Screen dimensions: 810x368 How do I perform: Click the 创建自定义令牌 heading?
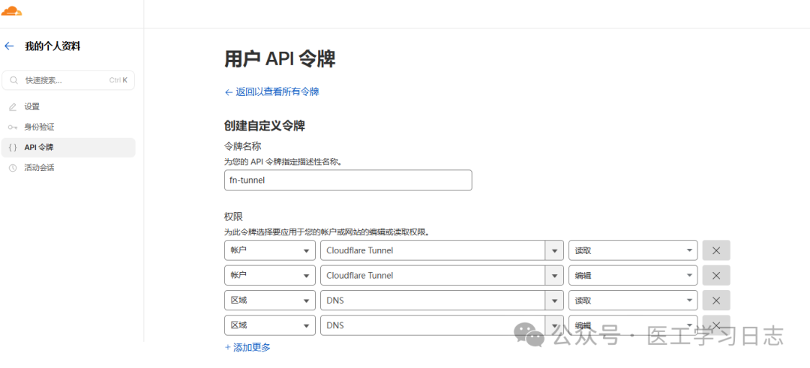point(265,125)
